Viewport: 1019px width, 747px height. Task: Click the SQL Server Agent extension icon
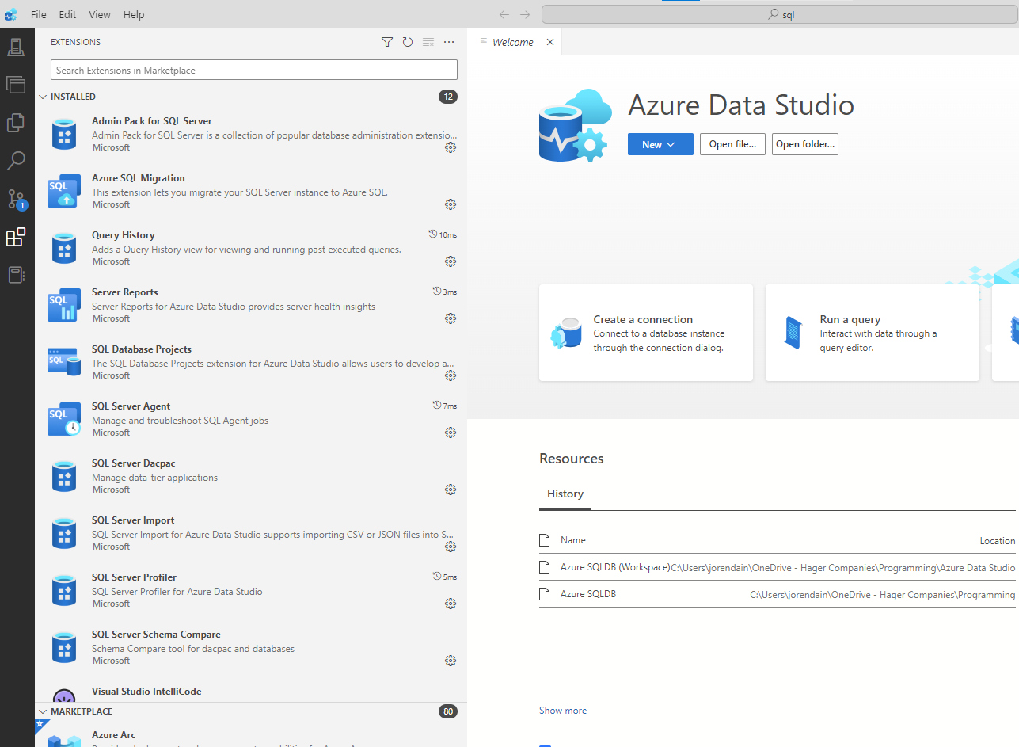pyautogui.click(x=64, y=419)
